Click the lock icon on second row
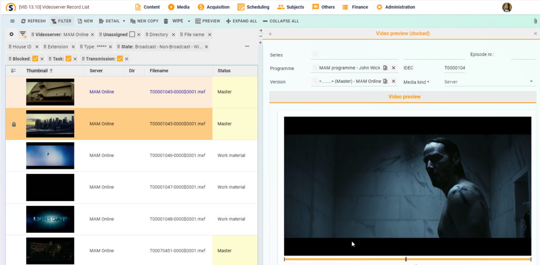 click(x=14, y=124)
